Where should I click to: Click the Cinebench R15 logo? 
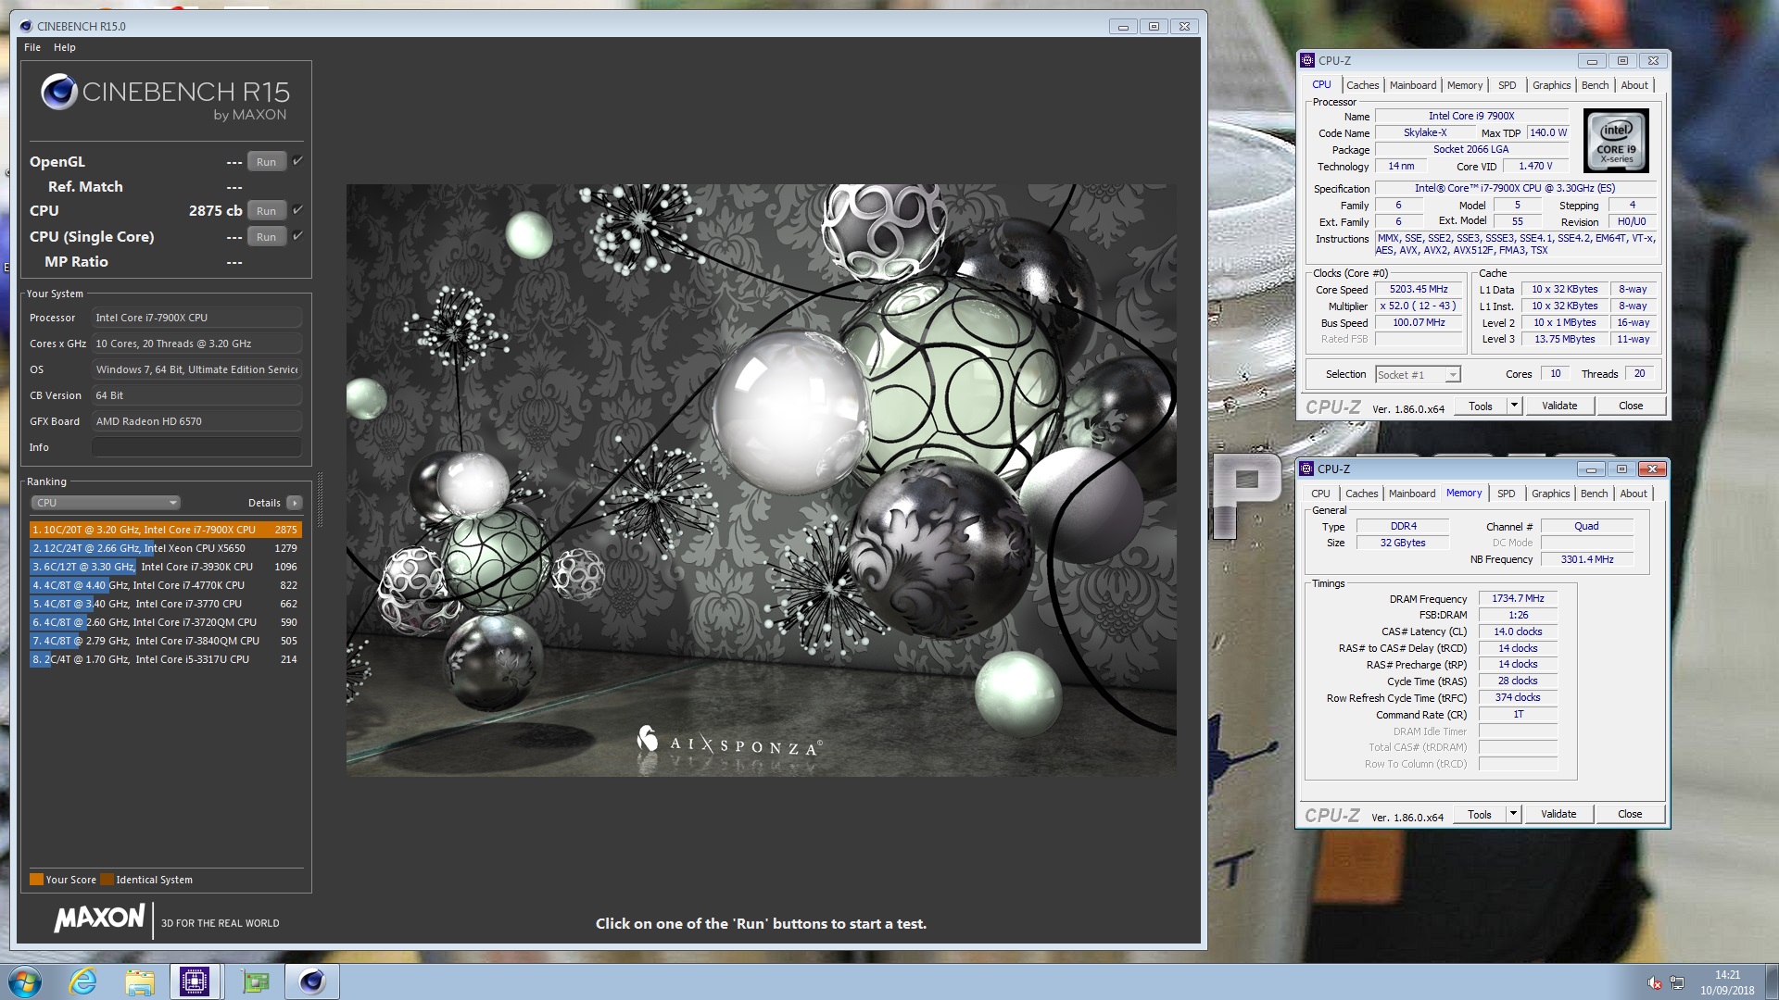pos(165,96)
